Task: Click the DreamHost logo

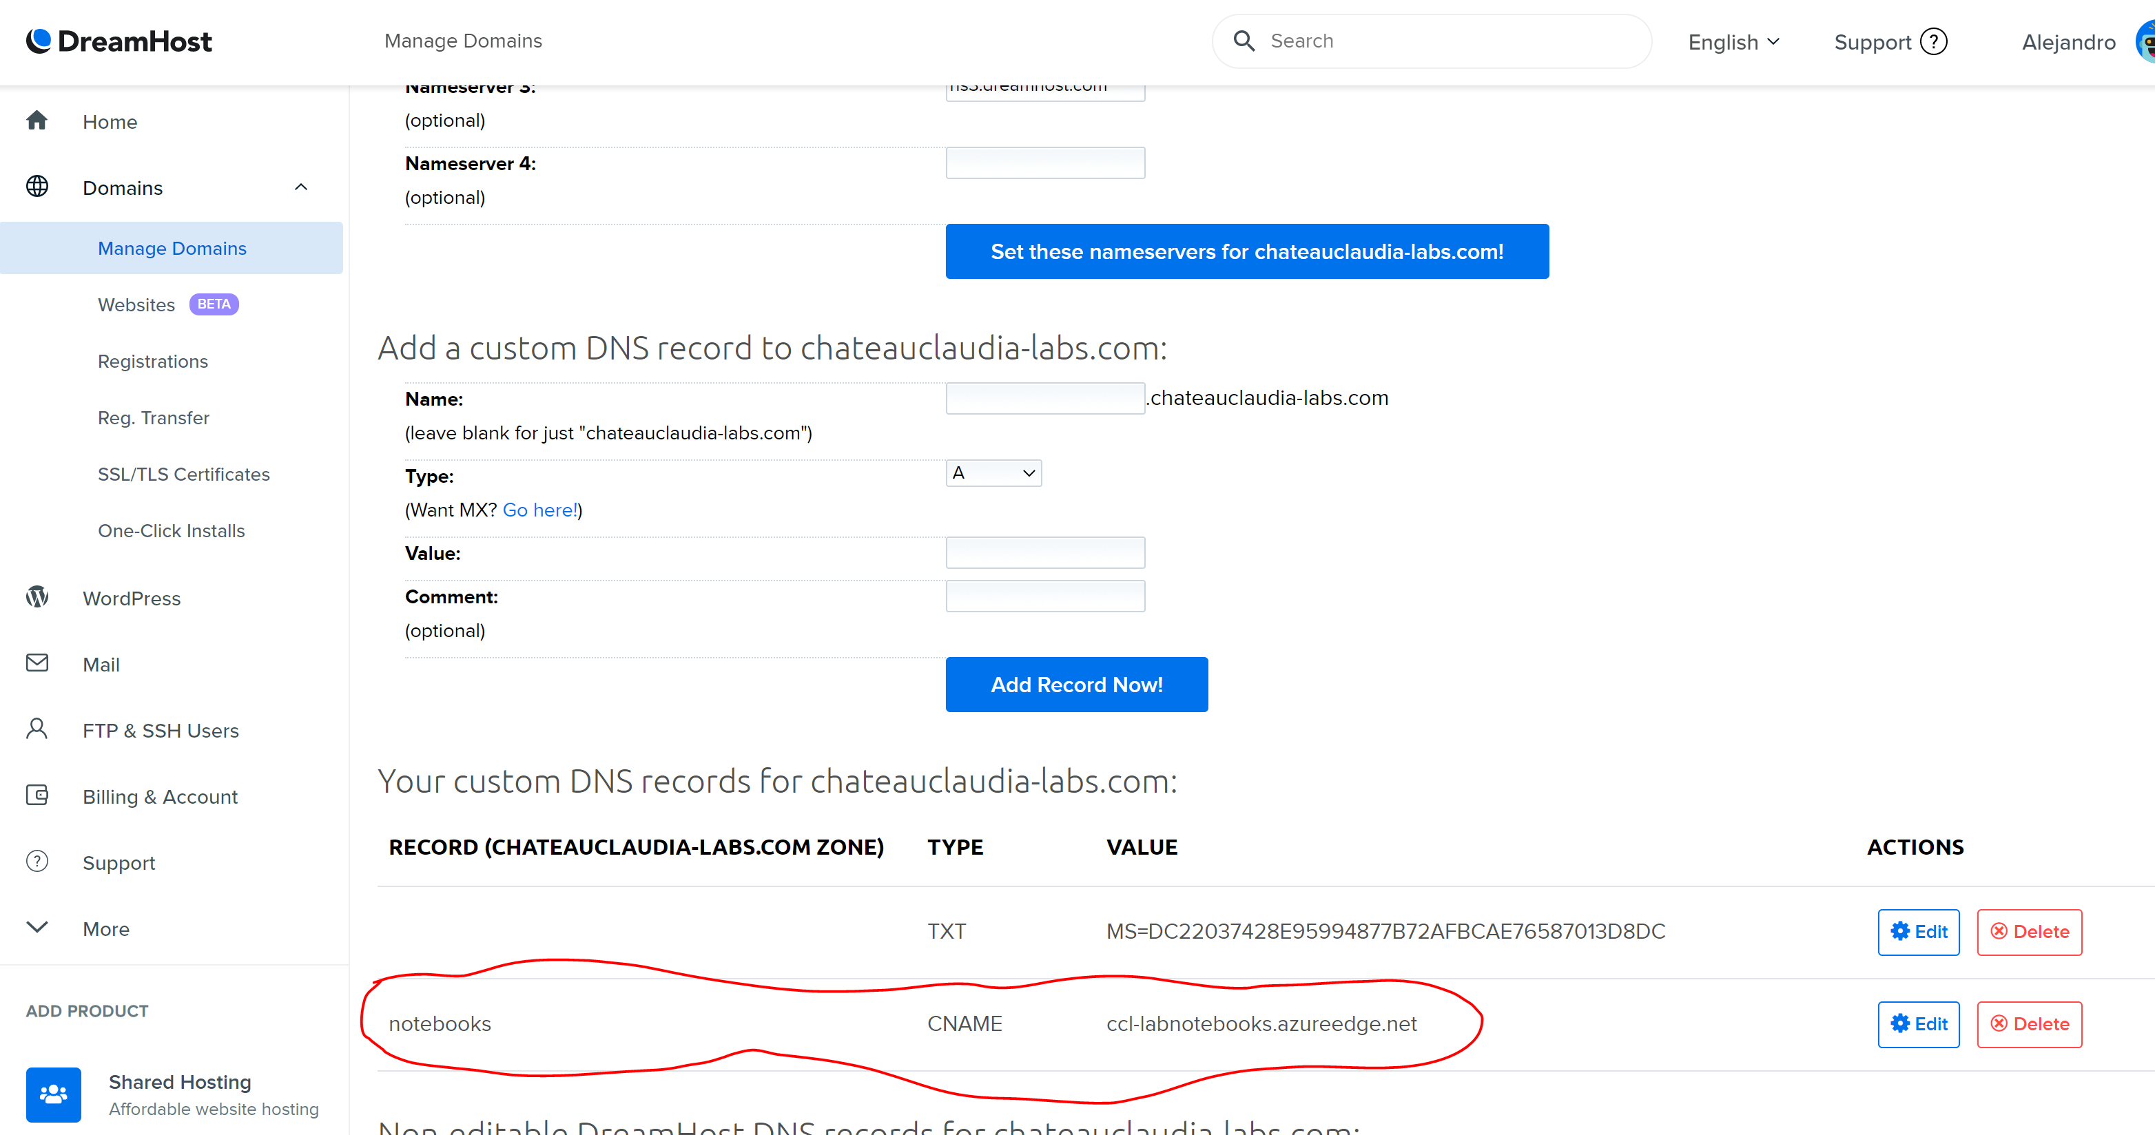Action: tap(118, 41)
